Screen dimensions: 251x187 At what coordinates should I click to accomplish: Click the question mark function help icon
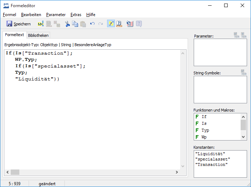coord(119,24)
